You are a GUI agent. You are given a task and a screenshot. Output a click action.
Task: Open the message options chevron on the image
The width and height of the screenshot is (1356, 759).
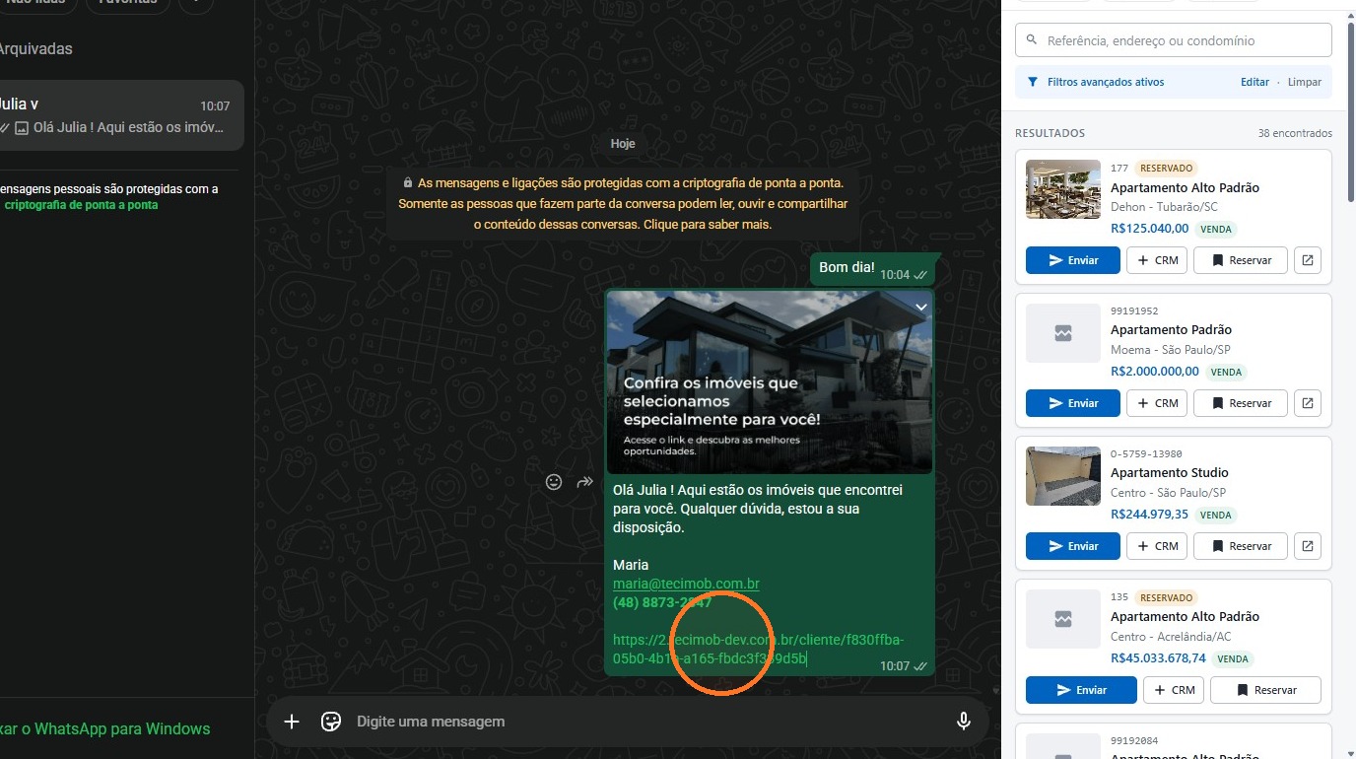tap(920, 308)
